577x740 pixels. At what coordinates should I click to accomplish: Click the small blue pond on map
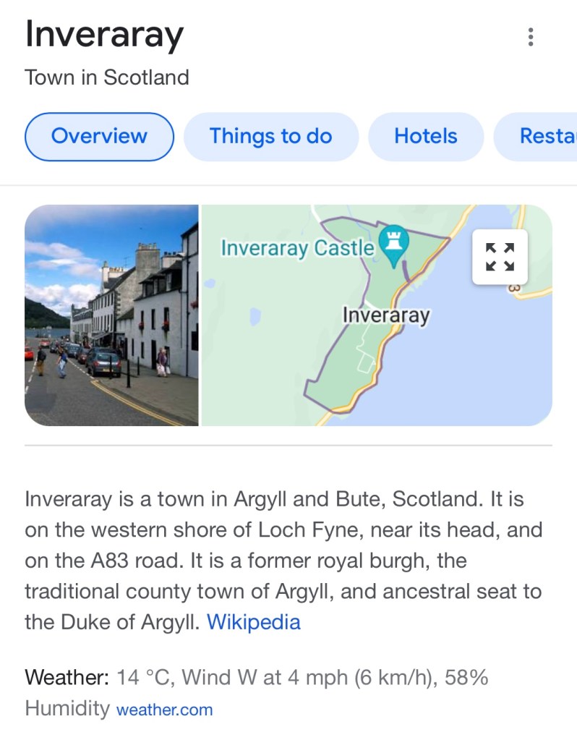pos(255,317)
